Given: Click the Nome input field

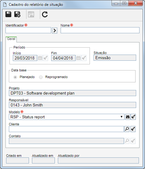Looking at the screenshot, I should coord(100,30).
